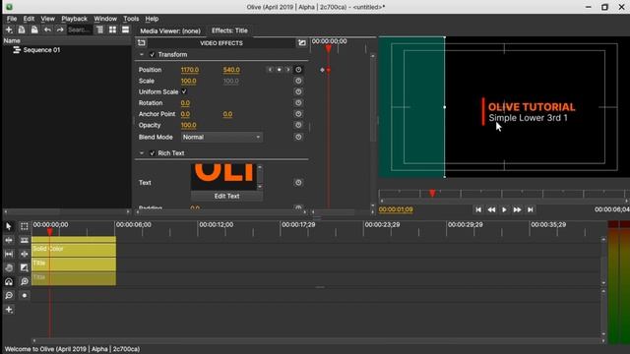Toggle Scale keyframing stopwatch

tap(298, 81)
